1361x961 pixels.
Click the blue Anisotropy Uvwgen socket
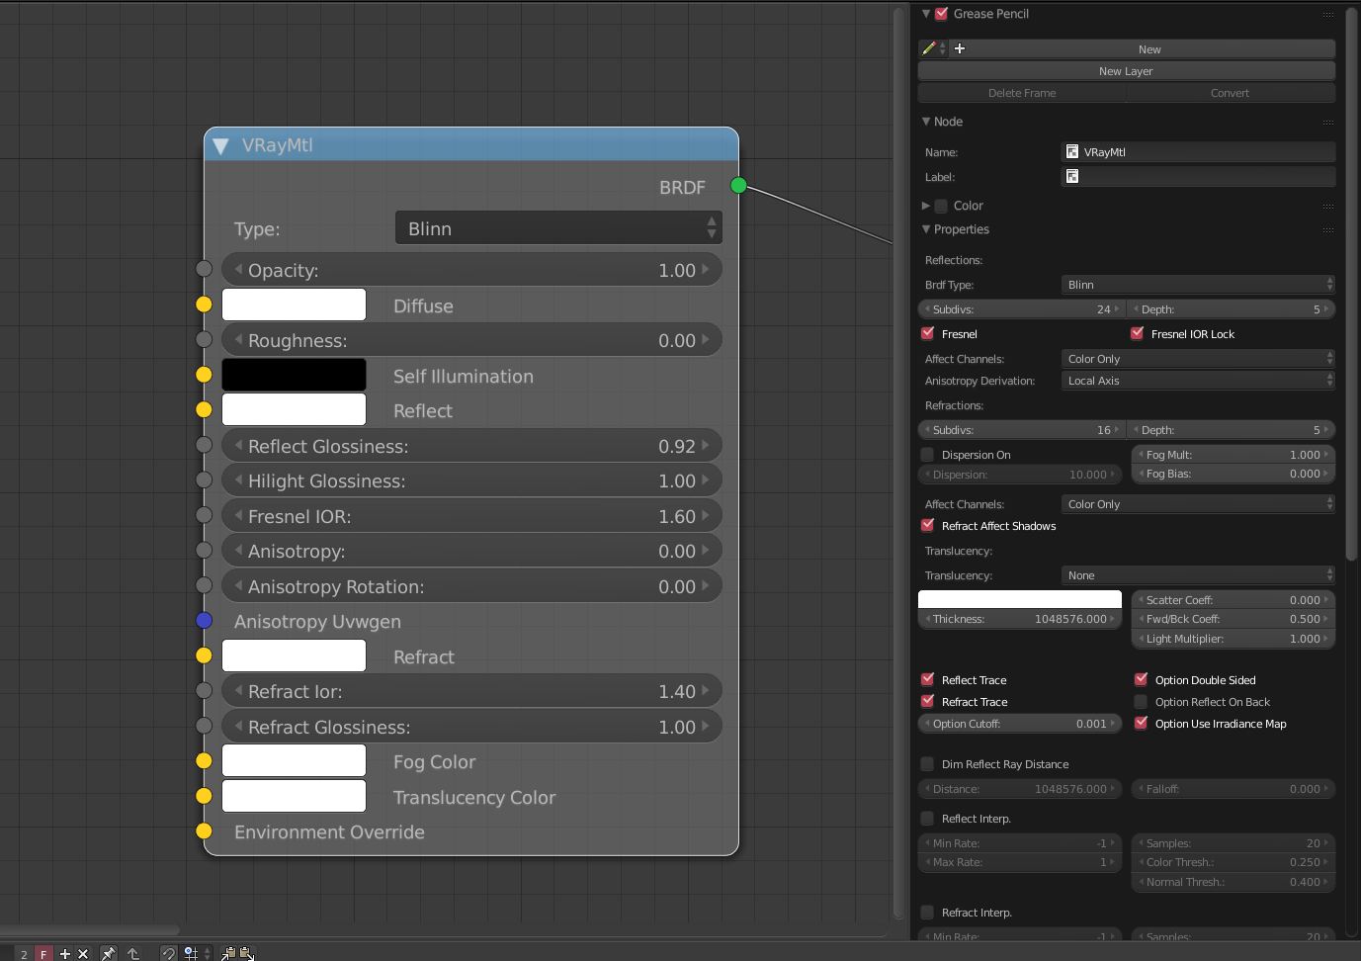(x=204, y=620)
